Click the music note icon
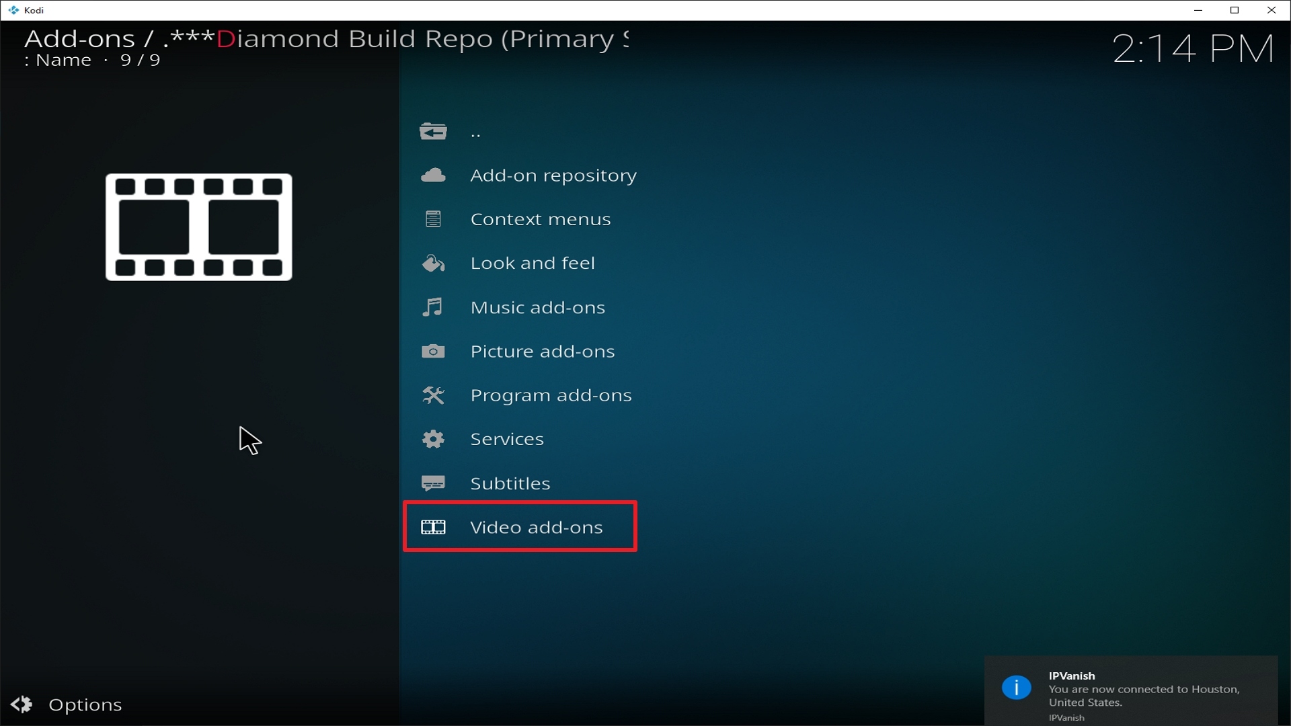The width and height of the screenshot is (1291, 726). point(432,307)
